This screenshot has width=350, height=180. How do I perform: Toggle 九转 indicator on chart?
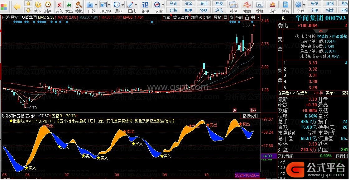coord(166,17)
